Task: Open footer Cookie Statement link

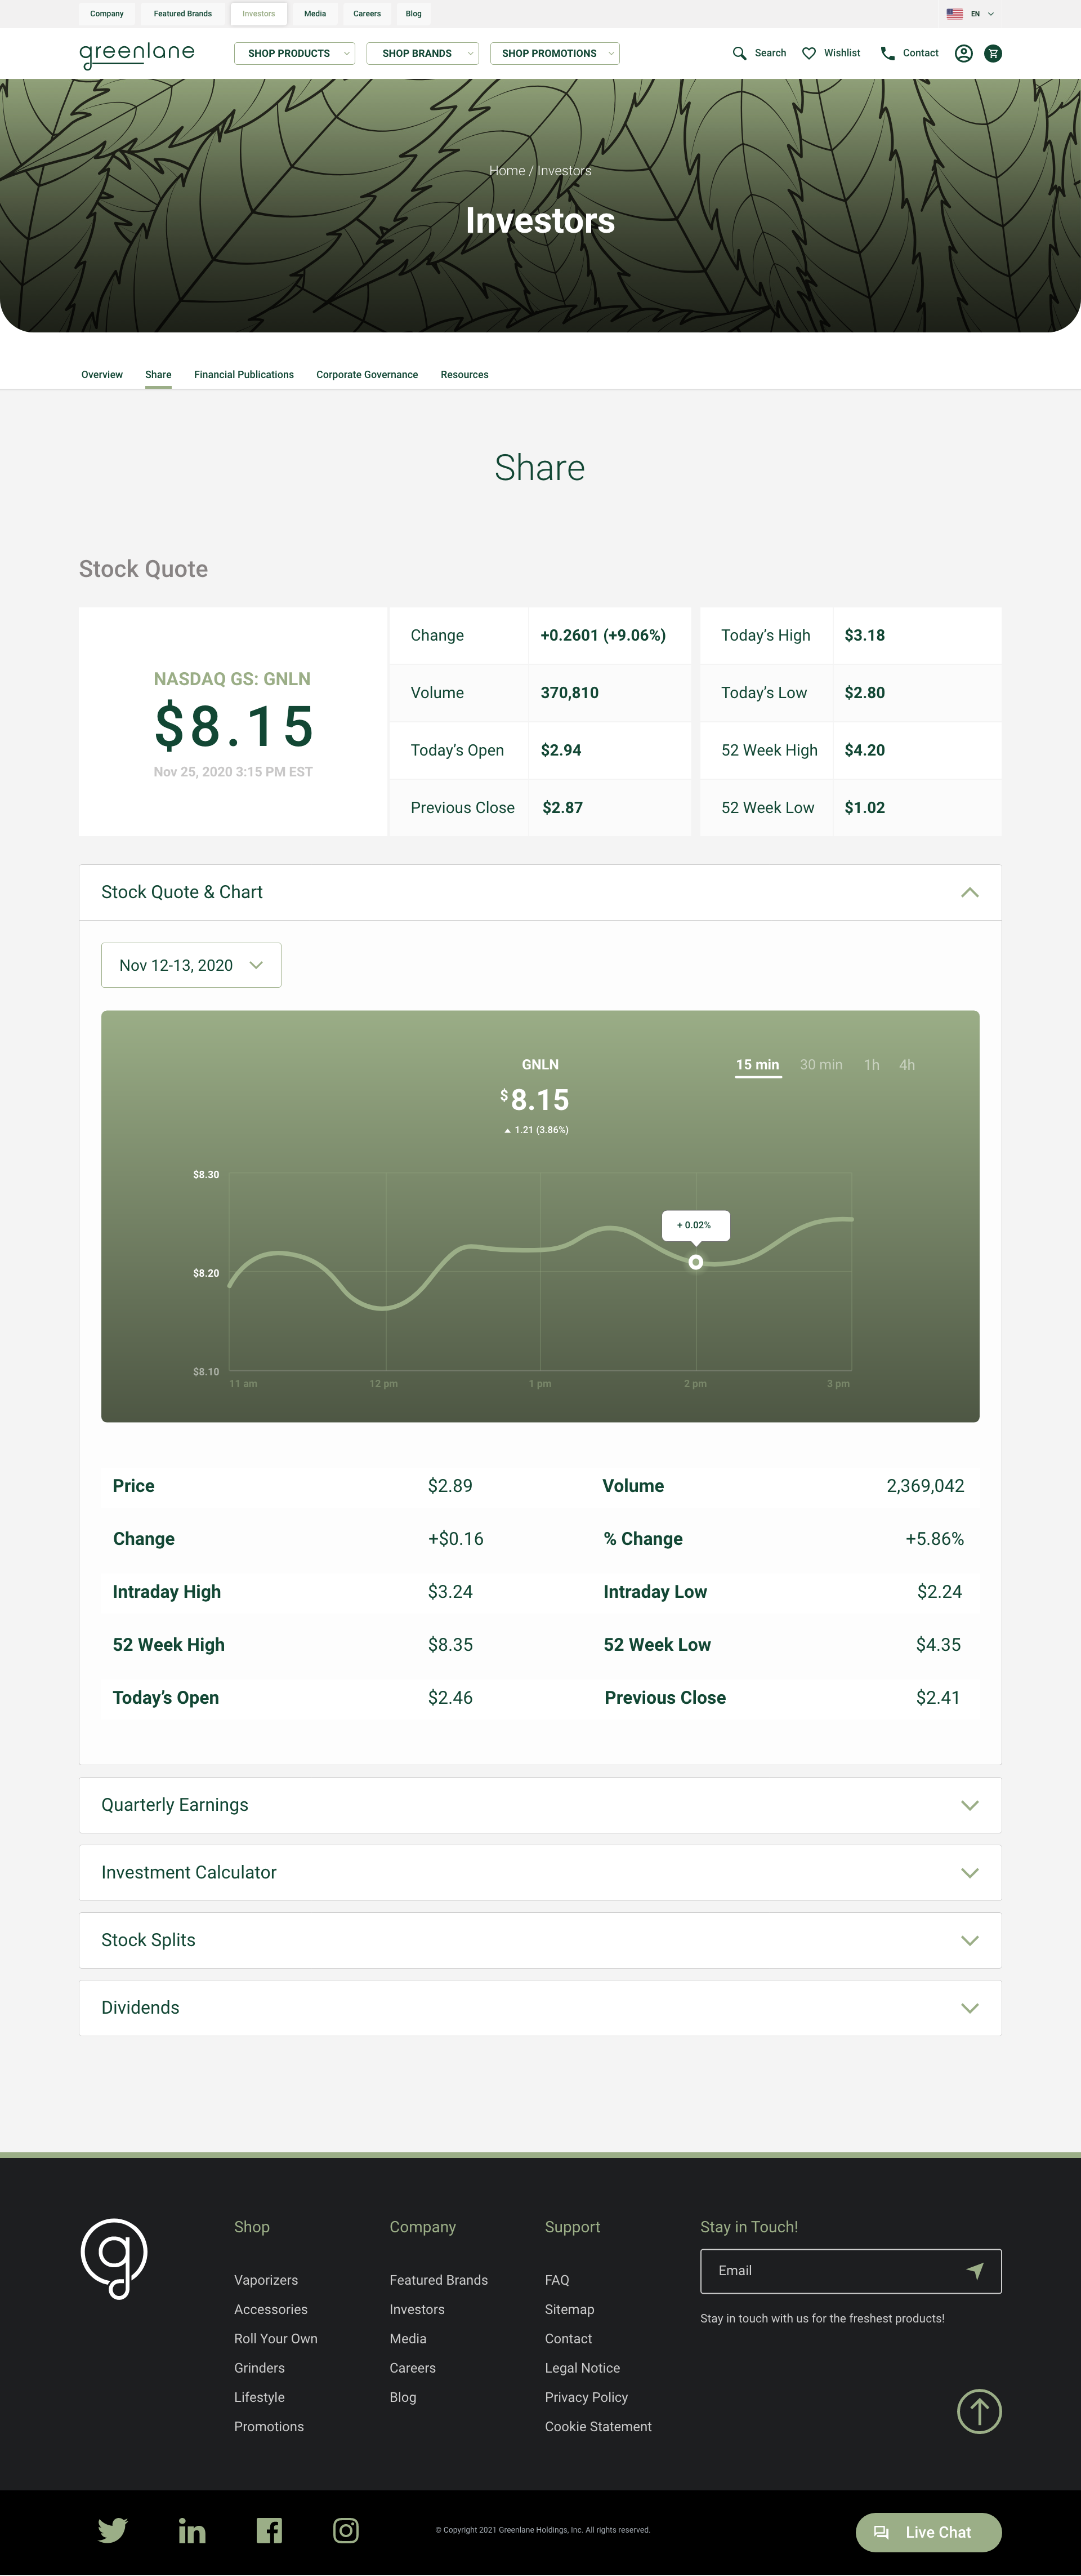Action: 598,2427
